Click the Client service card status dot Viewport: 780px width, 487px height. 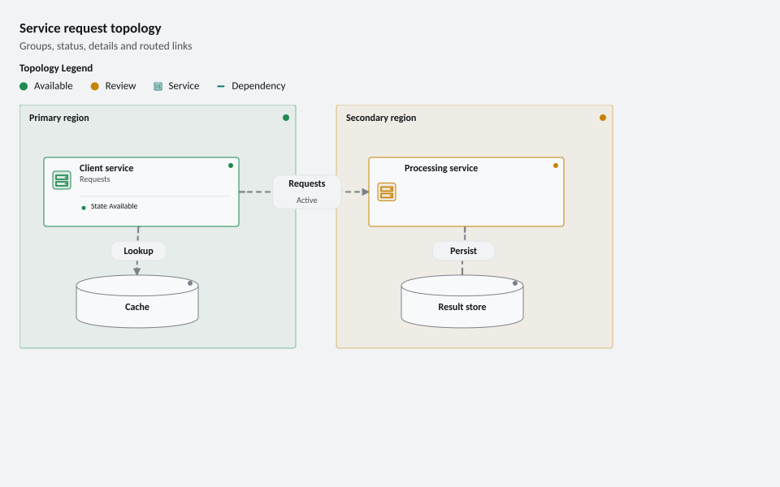[230, 166]
